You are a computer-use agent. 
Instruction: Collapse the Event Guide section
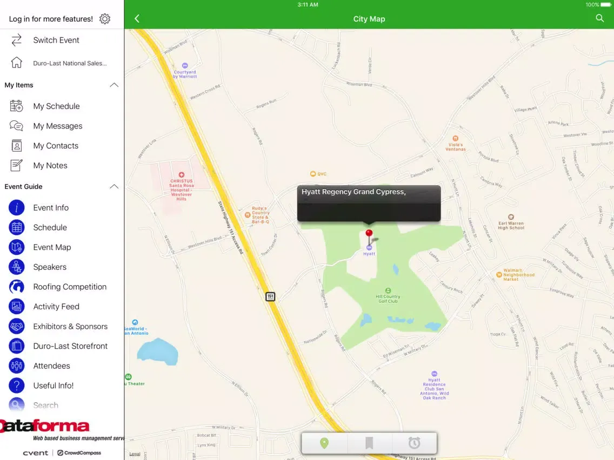tap(114, 187)
